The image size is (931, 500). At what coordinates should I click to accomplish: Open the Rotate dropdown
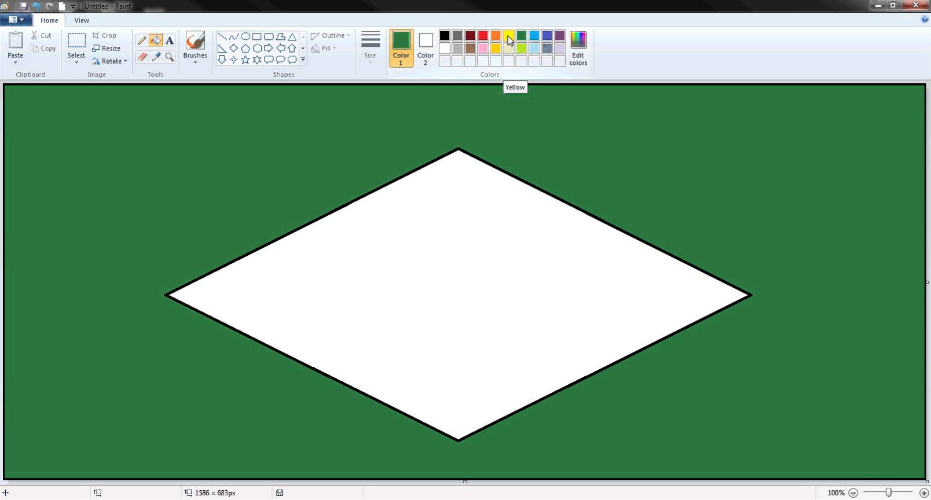coord(109,61)
